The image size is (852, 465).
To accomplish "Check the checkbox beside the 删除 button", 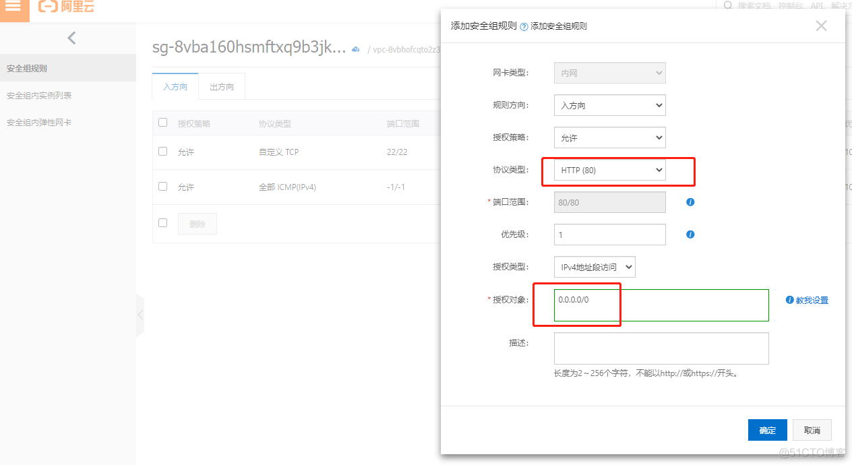I will click(162, 223).
